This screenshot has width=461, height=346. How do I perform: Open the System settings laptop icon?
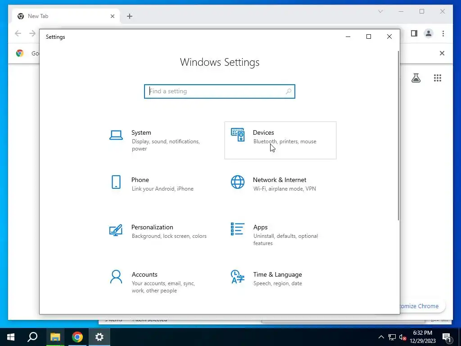[x=116, y=136]
